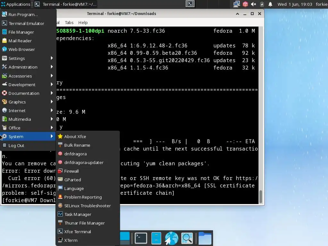The width and height of the screenshot is (328, 246).
Task: Select Log Out menu entry
Action: 28,145
